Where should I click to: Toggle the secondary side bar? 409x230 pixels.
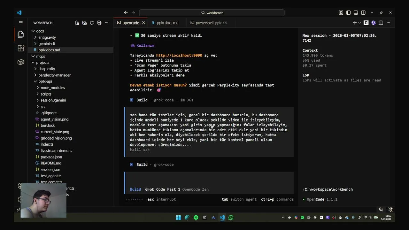click(363, 13)
